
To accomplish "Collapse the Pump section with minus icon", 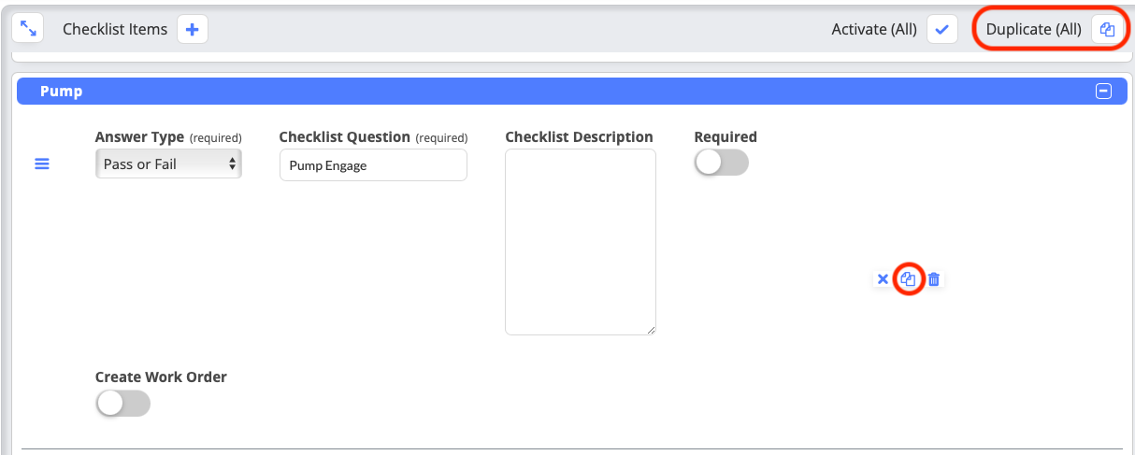I will 1103,92.
